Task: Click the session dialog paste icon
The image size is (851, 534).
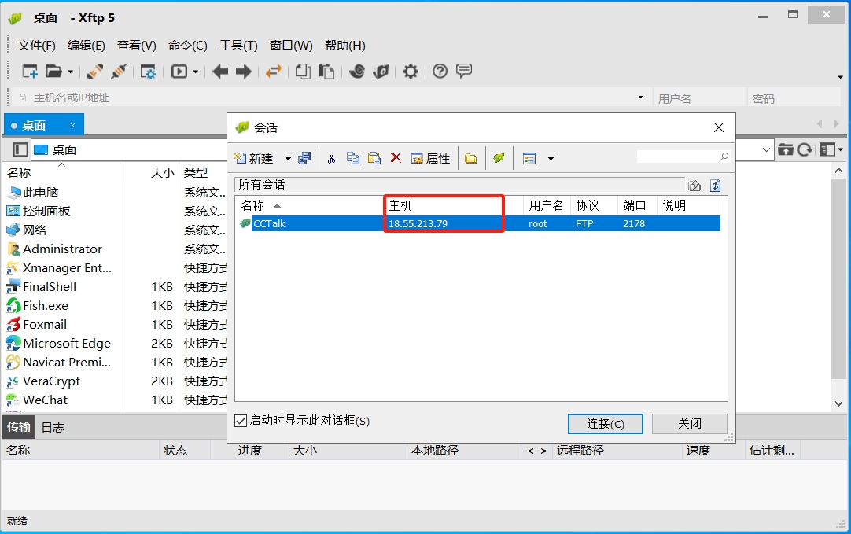Action: (374, 158)
